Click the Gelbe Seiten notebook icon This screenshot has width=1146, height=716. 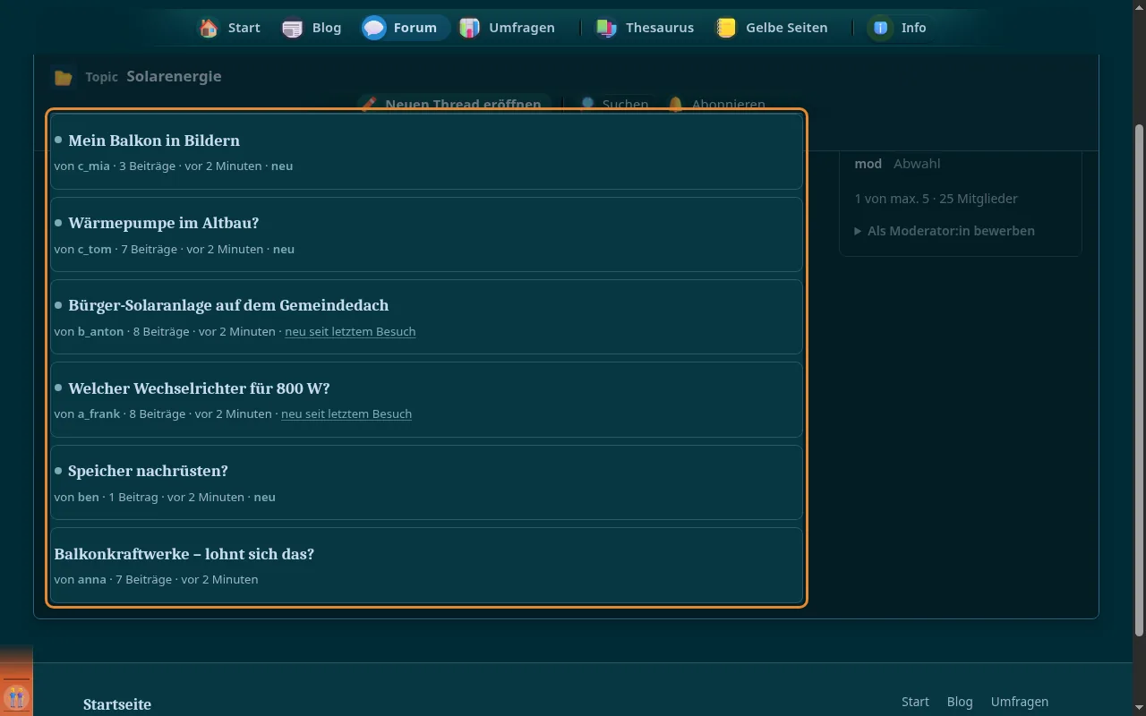(726, 28)
